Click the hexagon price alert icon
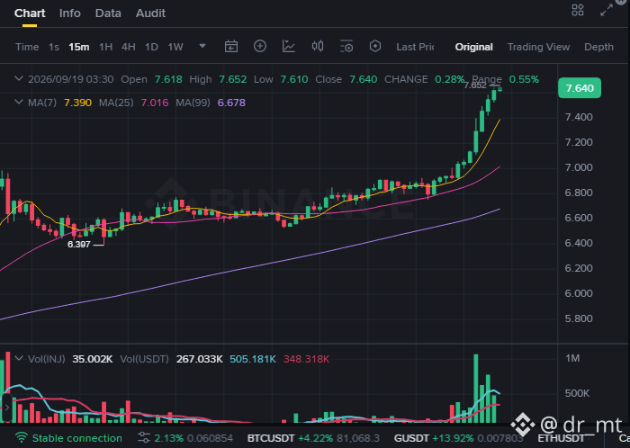Screen dimensions: 630x448 (375, 46)
